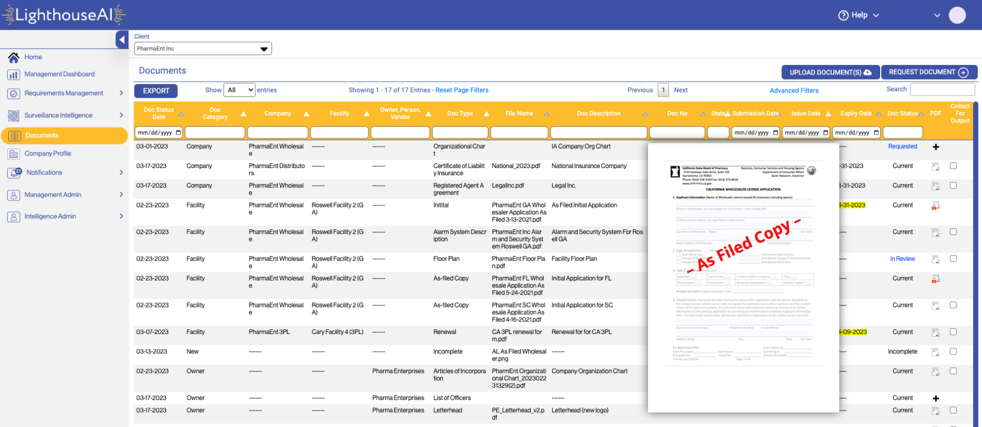Click the Search input field
The height and width of the screenshot is (427, 982).
943,89
